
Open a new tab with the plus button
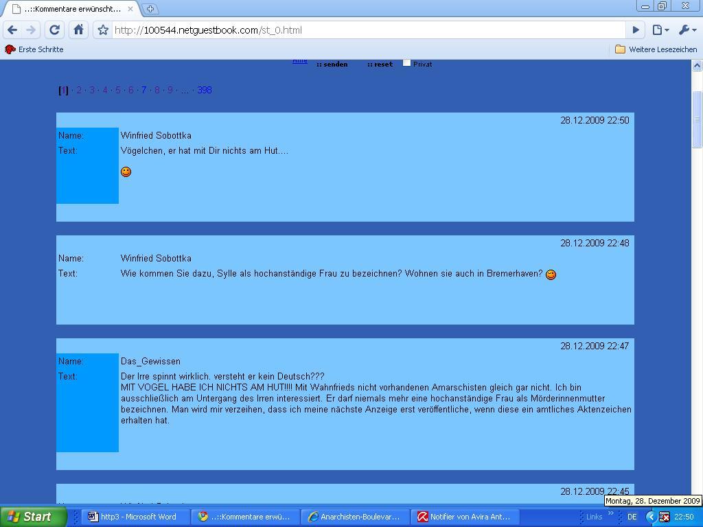[150, 8]
